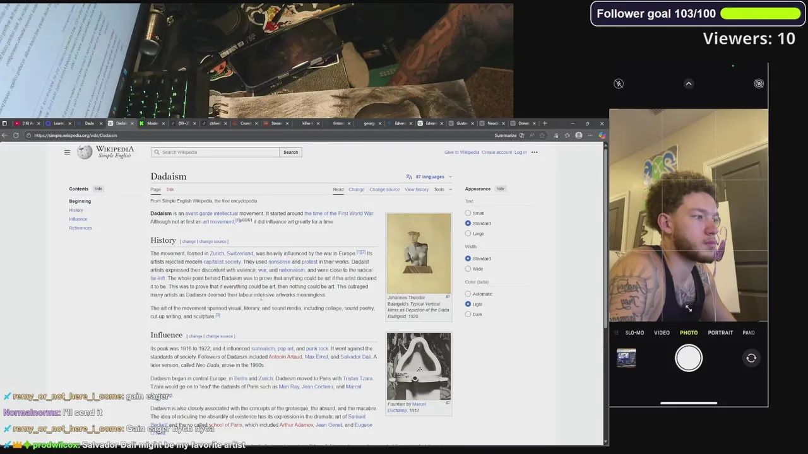Open the Tools dropdown menu
Image resolution: width=808 pixels, height=454 pixels.
[442, 189]
